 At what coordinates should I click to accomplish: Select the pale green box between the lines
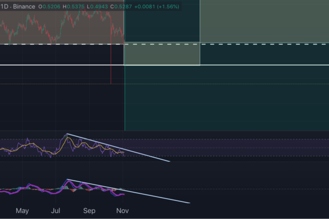click(162, 54)
